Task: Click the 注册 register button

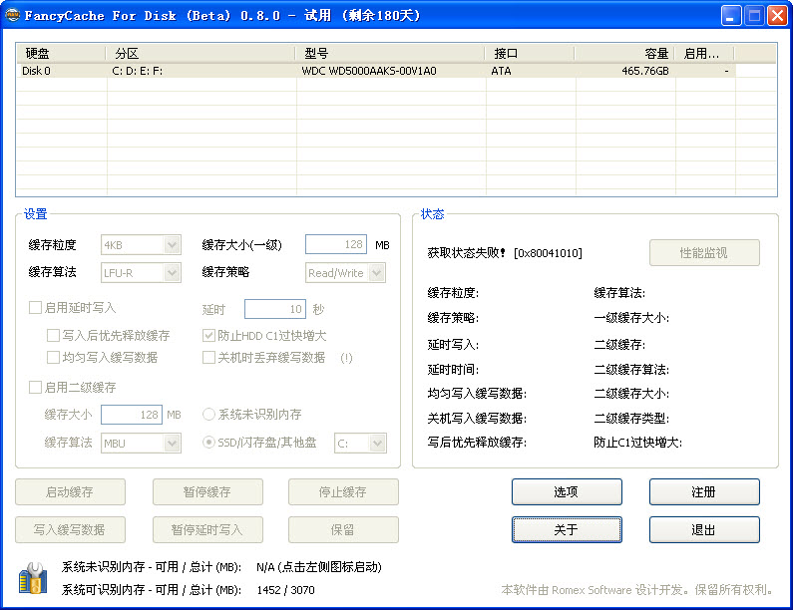Action: click(x=703, y=491)
